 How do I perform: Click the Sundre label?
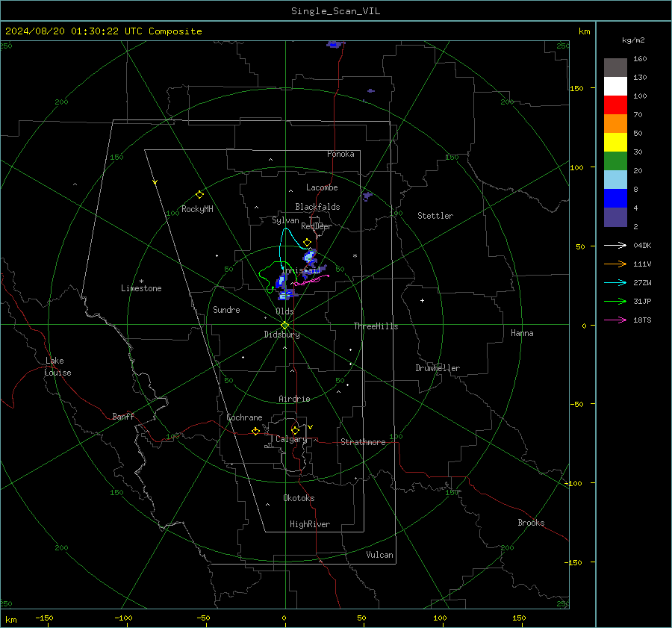coord(226,310)
